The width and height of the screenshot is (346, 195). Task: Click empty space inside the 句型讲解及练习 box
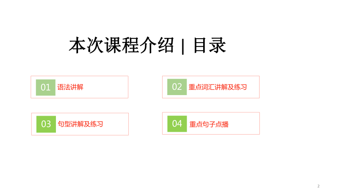116,124
